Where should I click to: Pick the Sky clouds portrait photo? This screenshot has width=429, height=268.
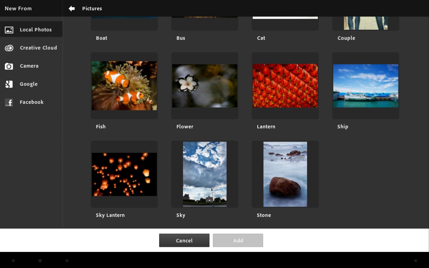coord(205,174)
